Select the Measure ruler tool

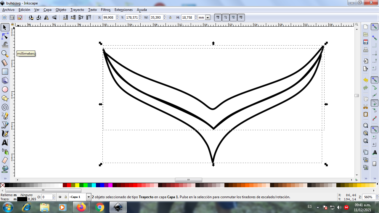(5, 63)
